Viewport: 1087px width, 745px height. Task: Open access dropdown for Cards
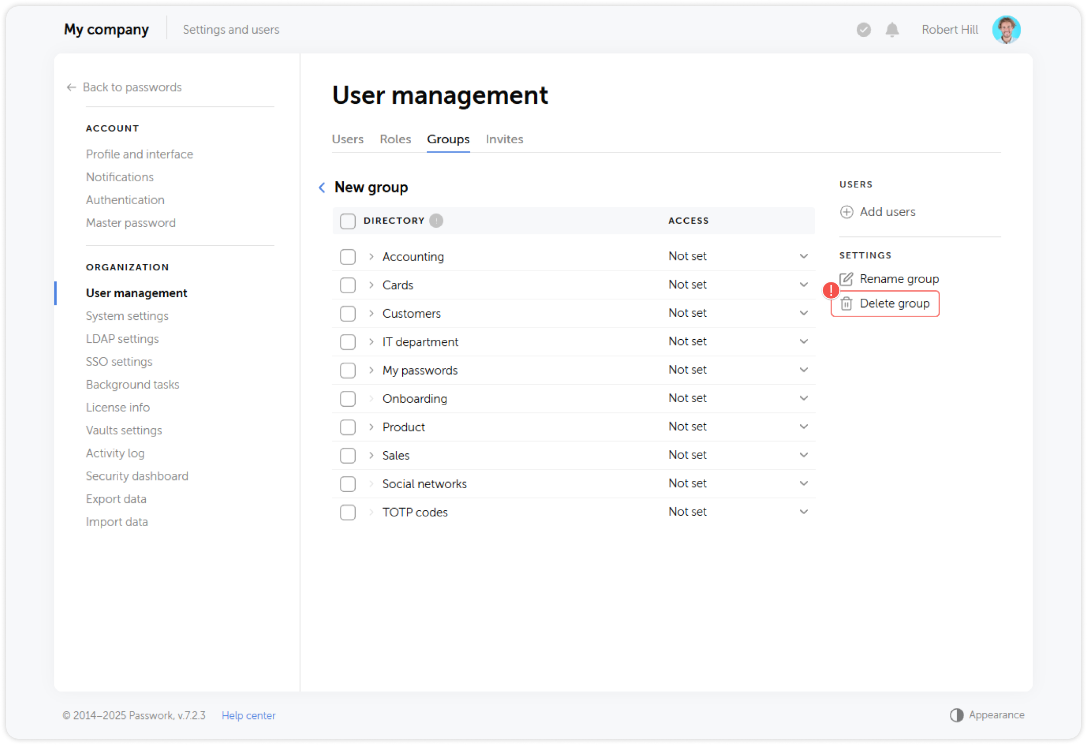[x=803, y=284]
